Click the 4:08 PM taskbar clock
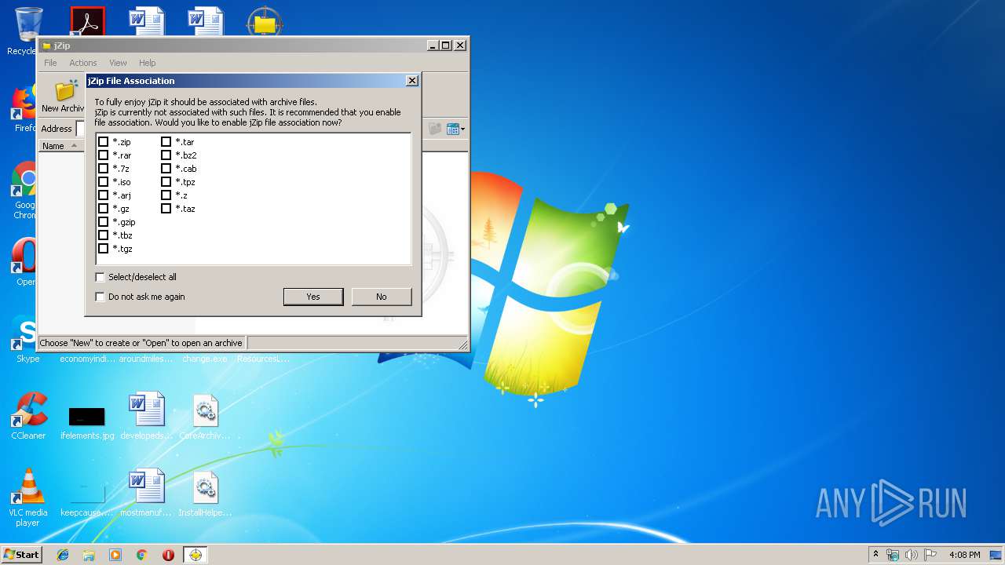The height and width of the screenshot is (565, 1005). 964,555
